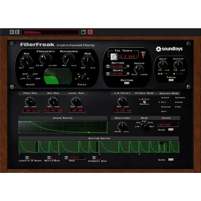Click the Soundtoys logo
The width and height of the screenshot is (201, 201).
tap(169, 49)
